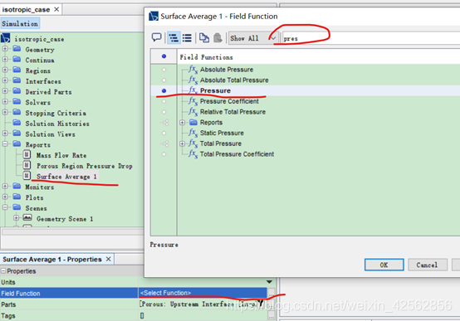Click Porous Region Pressure Drop report icon
The image size is (460, 321).
27,165
